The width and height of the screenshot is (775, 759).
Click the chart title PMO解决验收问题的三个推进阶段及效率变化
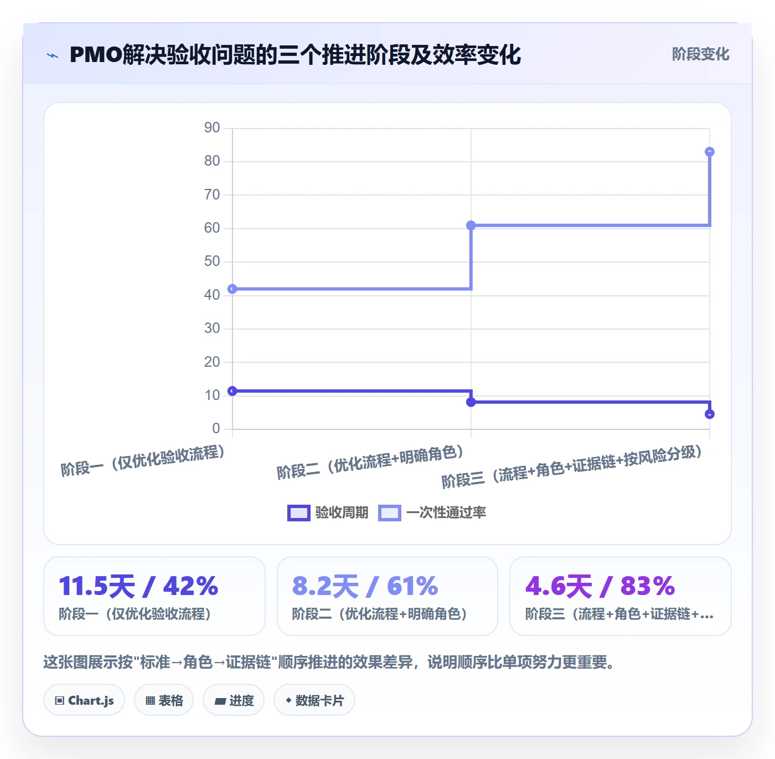(x=295, y=55)
